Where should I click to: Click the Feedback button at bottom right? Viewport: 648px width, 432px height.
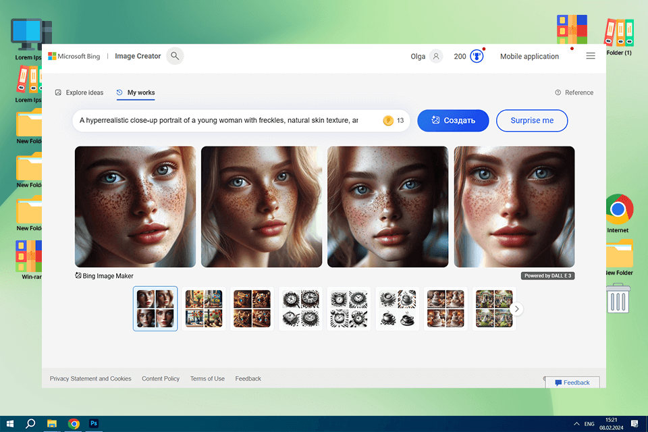(572, 383)
